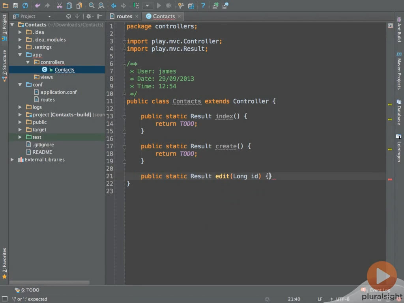
Task: Open the Maven Projects side panel
Action: click(x=399, y=71)
